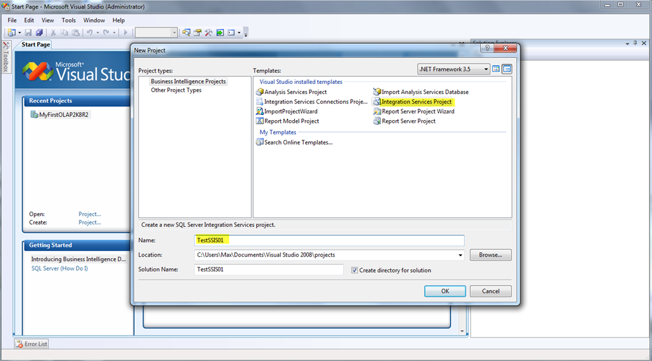Click the green arrow Start Page icon
The width and height of the screenshot is (652, 361).
(x=220, y=32)
